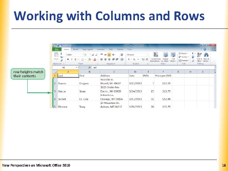The image size is (228, 171).
Task: Click the AutoSum sigma icon
Action: point(193,54)
